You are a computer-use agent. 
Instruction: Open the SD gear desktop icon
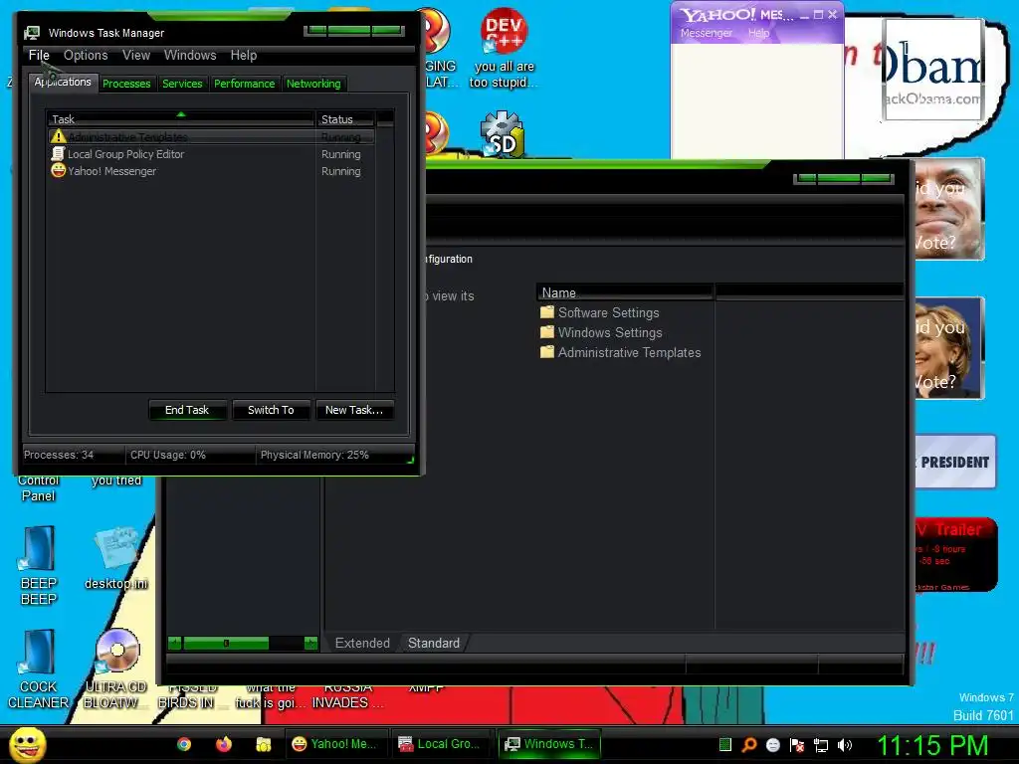[502, 134]
